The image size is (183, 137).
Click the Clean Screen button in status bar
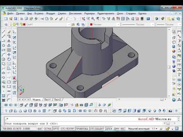177,129
